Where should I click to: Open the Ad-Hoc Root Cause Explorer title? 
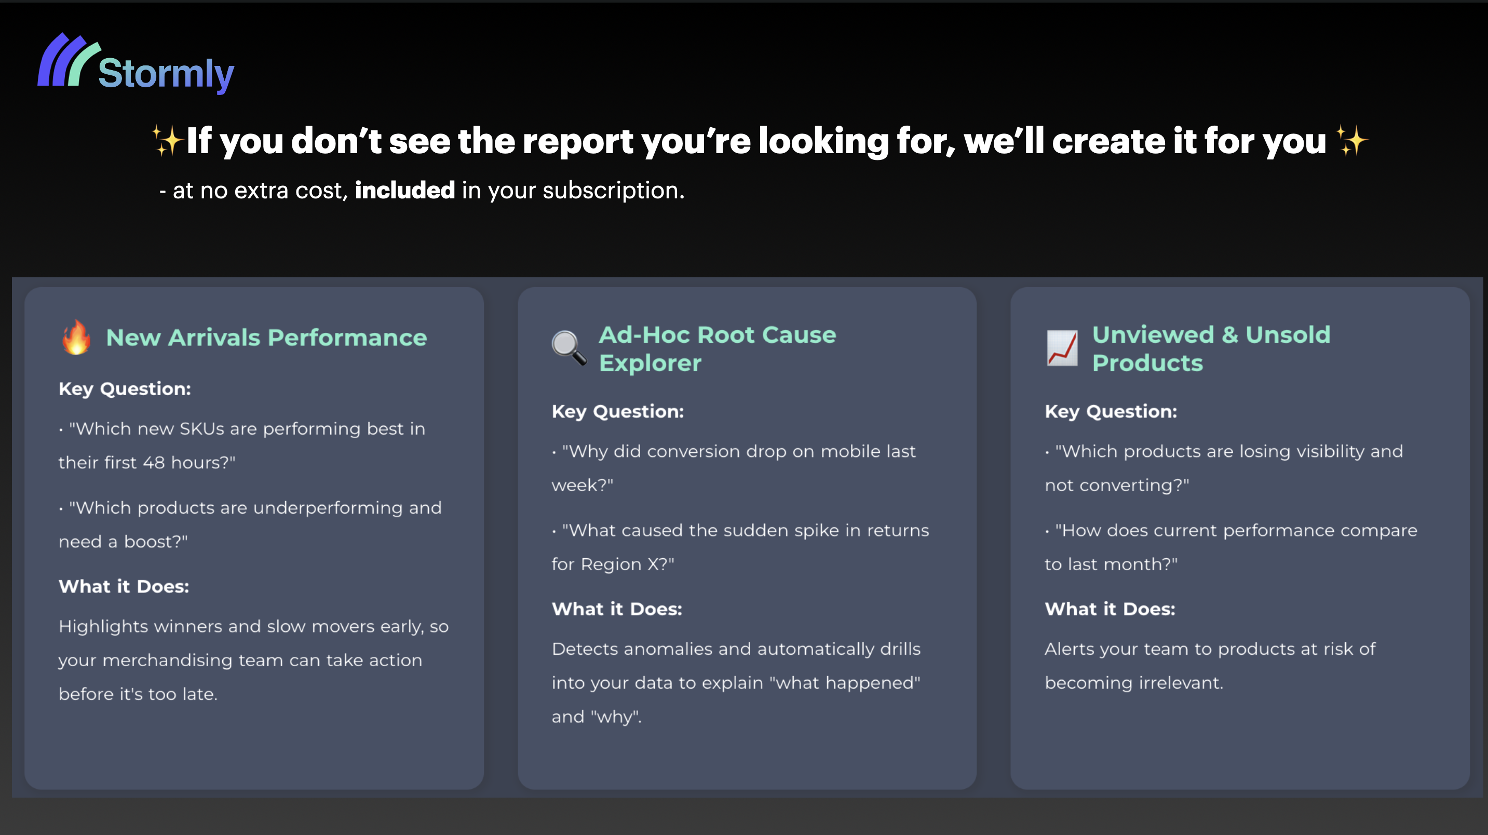718,348
